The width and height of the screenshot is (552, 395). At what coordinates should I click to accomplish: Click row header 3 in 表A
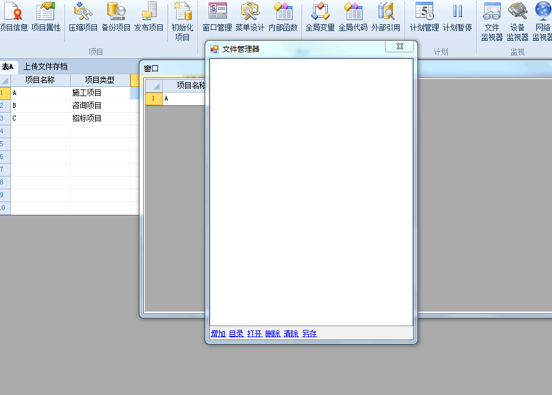(x=5, y=118)
